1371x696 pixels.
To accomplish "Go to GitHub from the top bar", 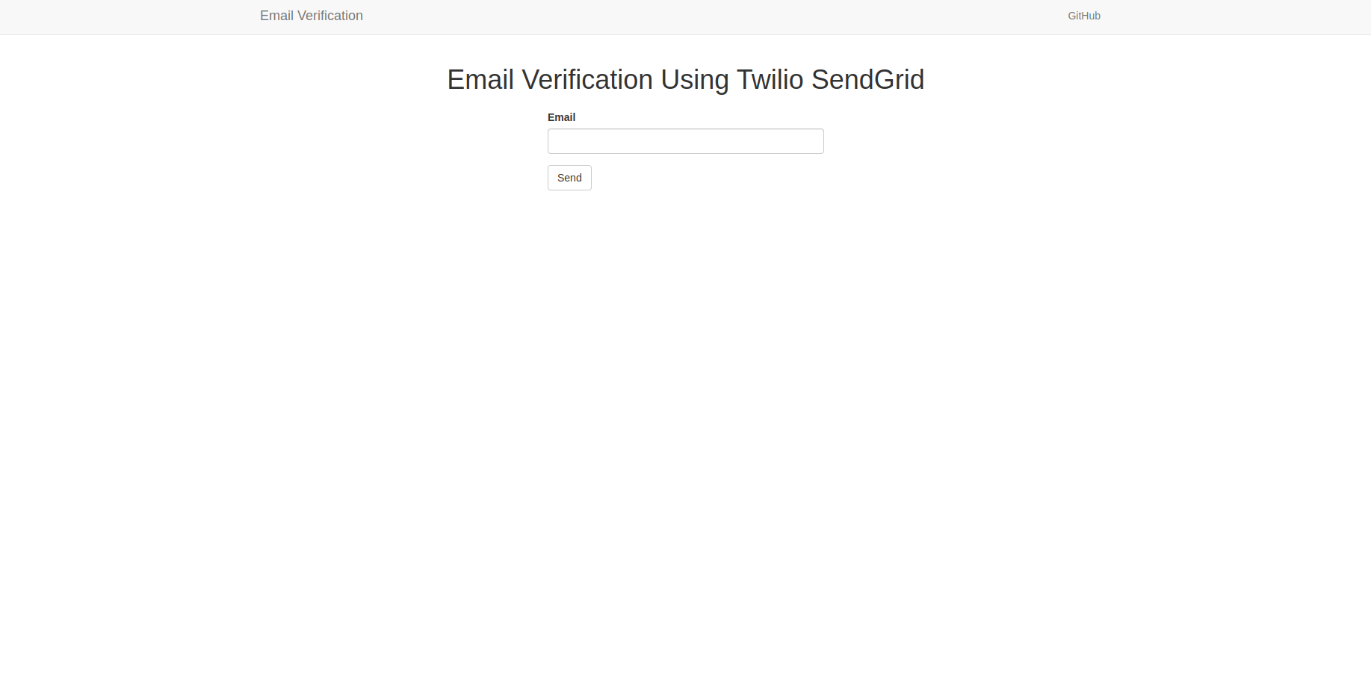I will pyautogui.click(x=1083, y=16).
